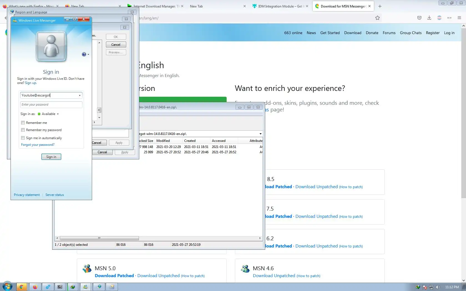Open the blue gears taskbar item

[48, 287]
